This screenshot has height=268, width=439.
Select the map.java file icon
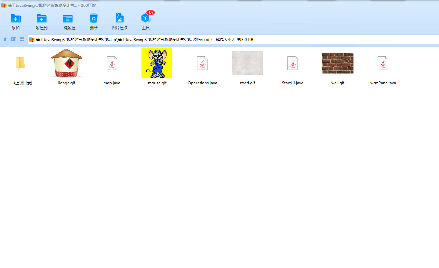click(x=112, y=63)
